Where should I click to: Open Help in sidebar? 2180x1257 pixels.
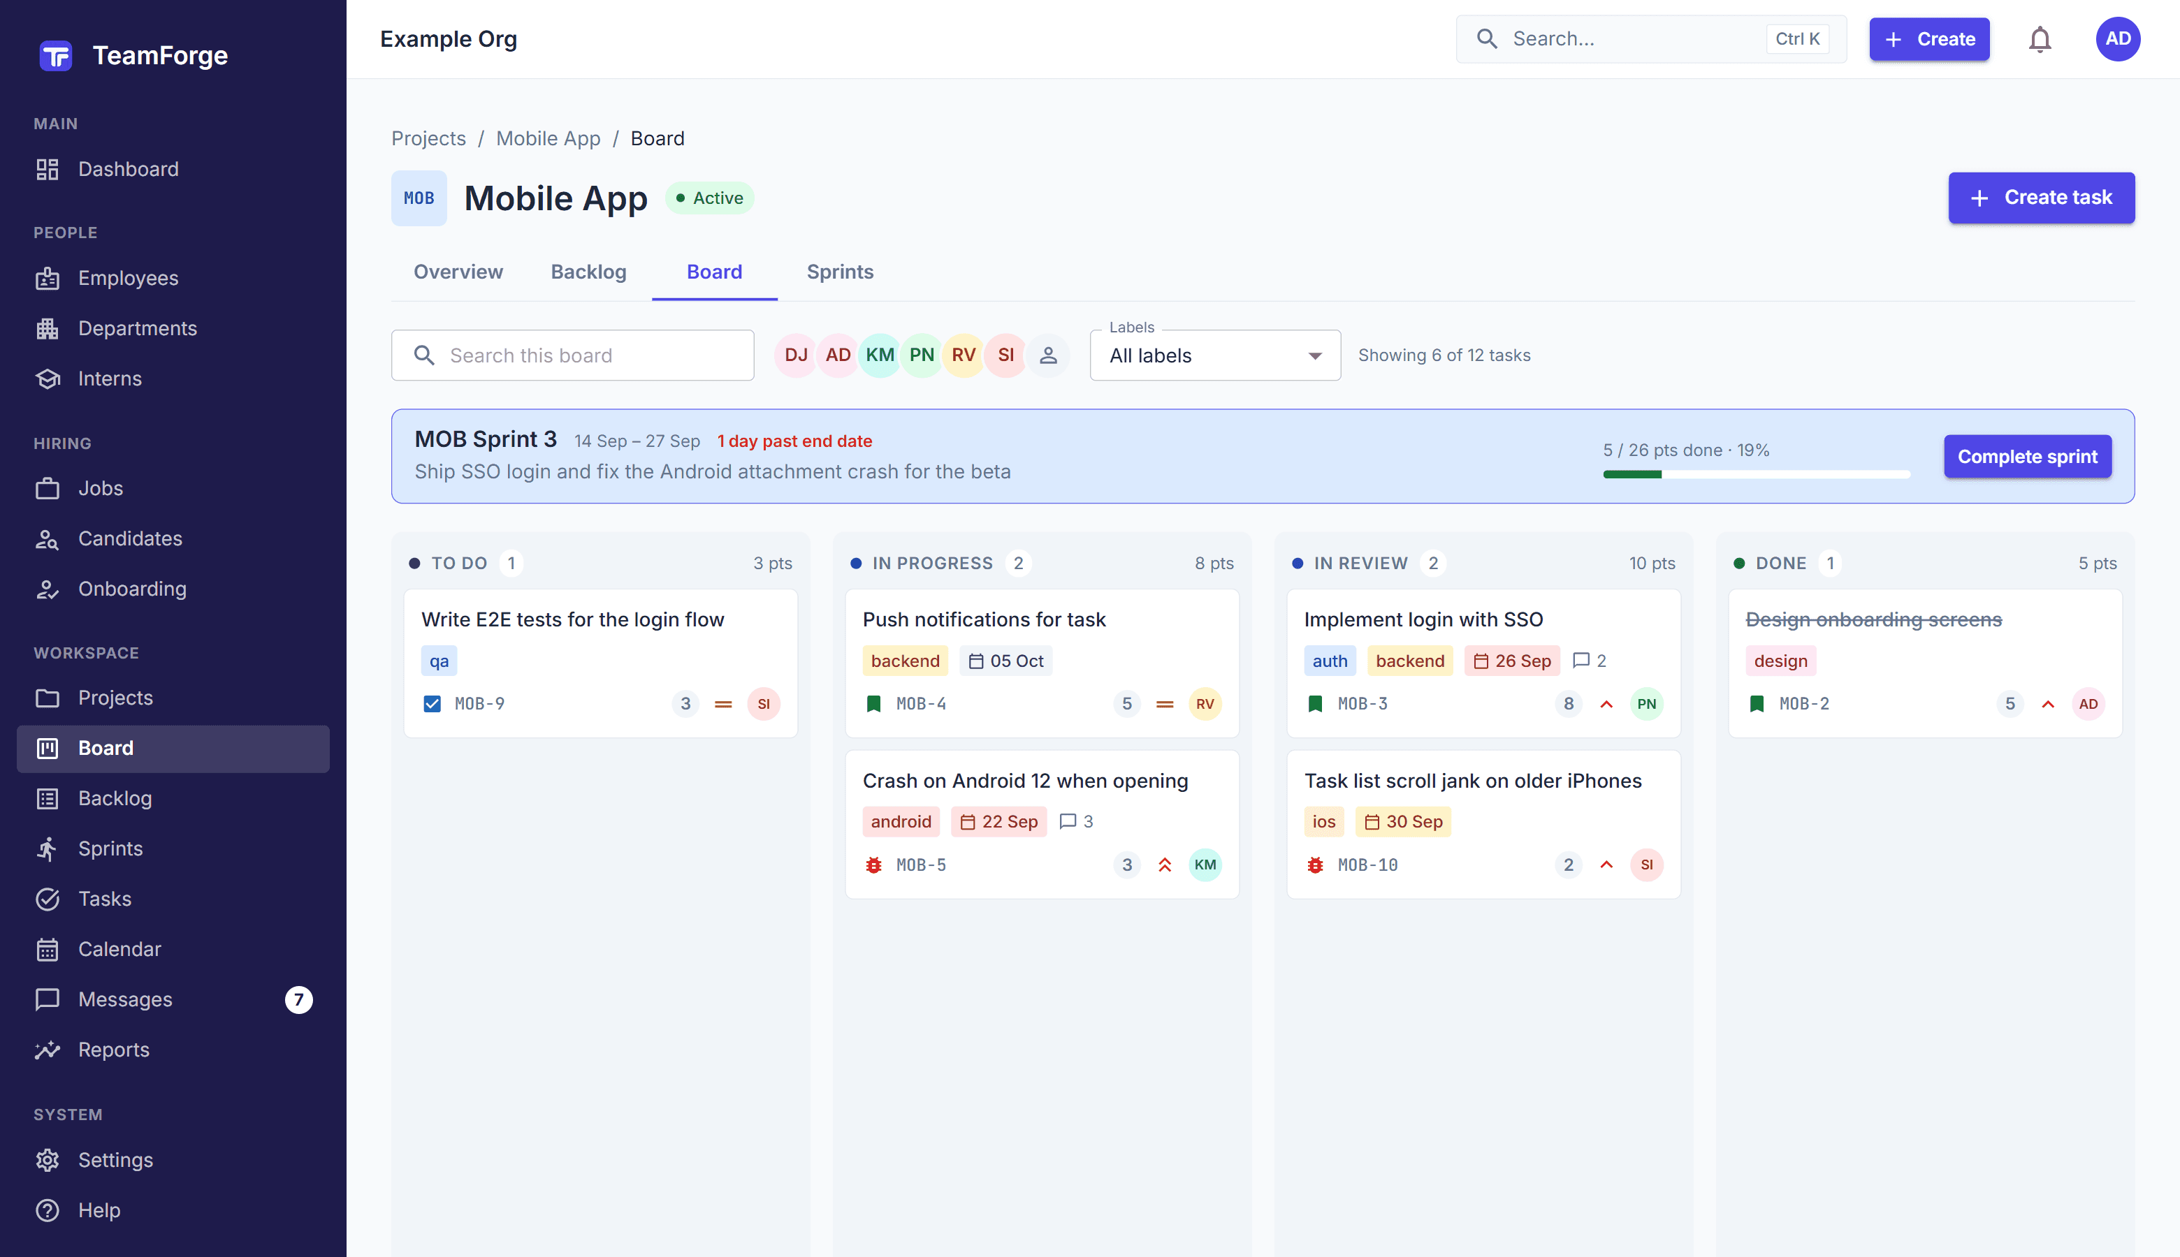pyautogui.click(x=173, y=1210)
